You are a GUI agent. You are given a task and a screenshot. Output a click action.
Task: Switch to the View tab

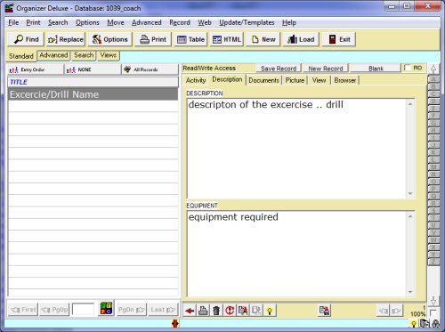319,80
